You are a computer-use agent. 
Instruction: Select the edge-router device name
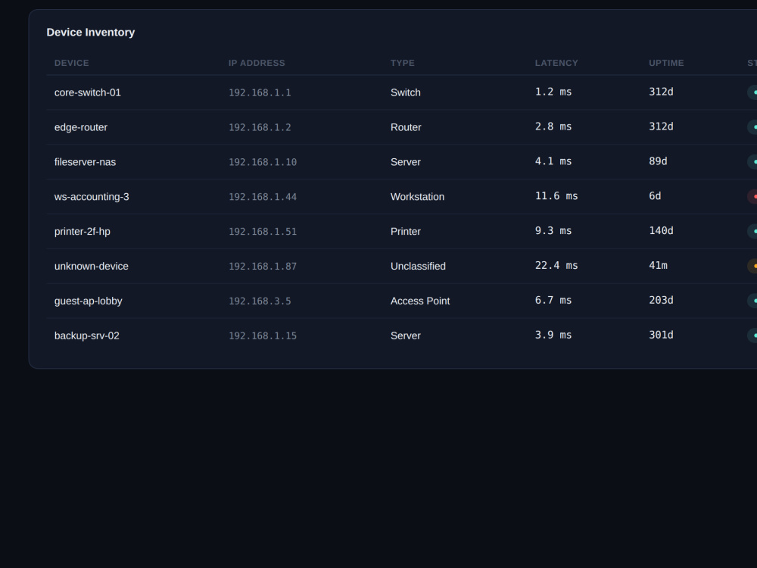[x=81, y=127]
